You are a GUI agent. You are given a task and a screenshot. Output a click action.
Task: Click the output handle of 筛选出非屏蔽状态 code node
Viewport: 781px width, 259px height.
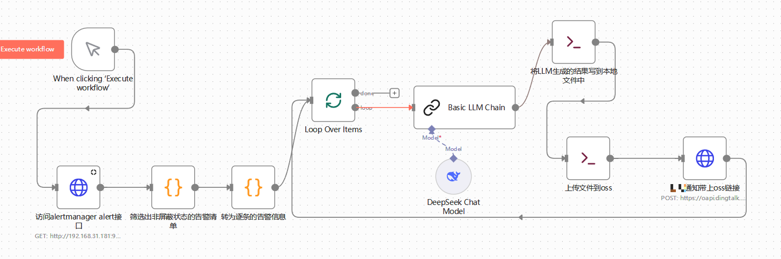(x=195, y=187)
